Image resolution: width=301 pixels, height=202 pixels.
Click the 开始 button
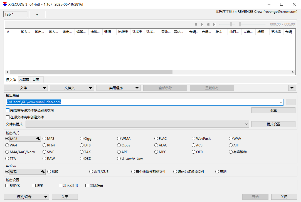255,197
